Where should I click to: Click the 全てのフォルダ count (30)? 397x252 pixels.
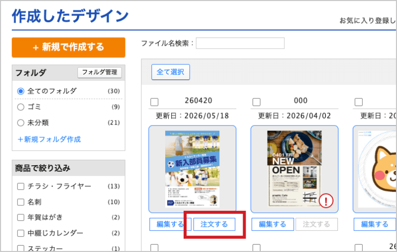pos(114,91)
